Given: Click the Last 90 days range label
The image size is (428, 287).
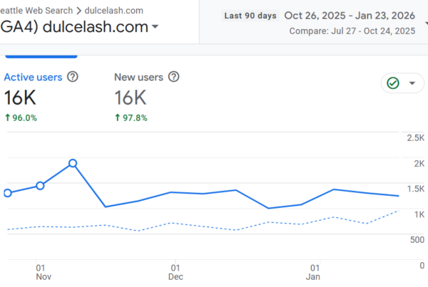Looking at the screenshot, I should click(249, 15).
